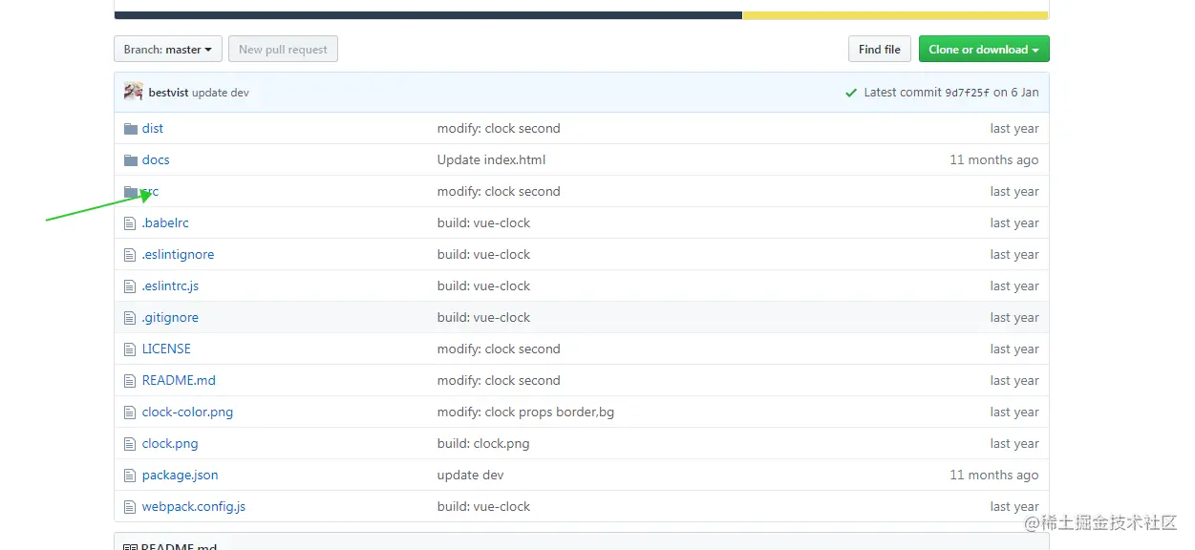1195x550 pixels.
Task: Open .gitignore row commit message
Action: [x=483, y=318]
